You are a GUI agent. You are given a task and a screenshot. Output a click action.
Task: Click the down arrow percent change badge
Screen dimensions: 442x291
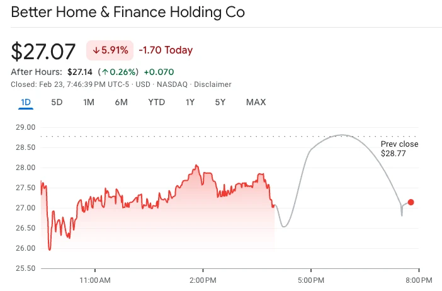(110, 50)
